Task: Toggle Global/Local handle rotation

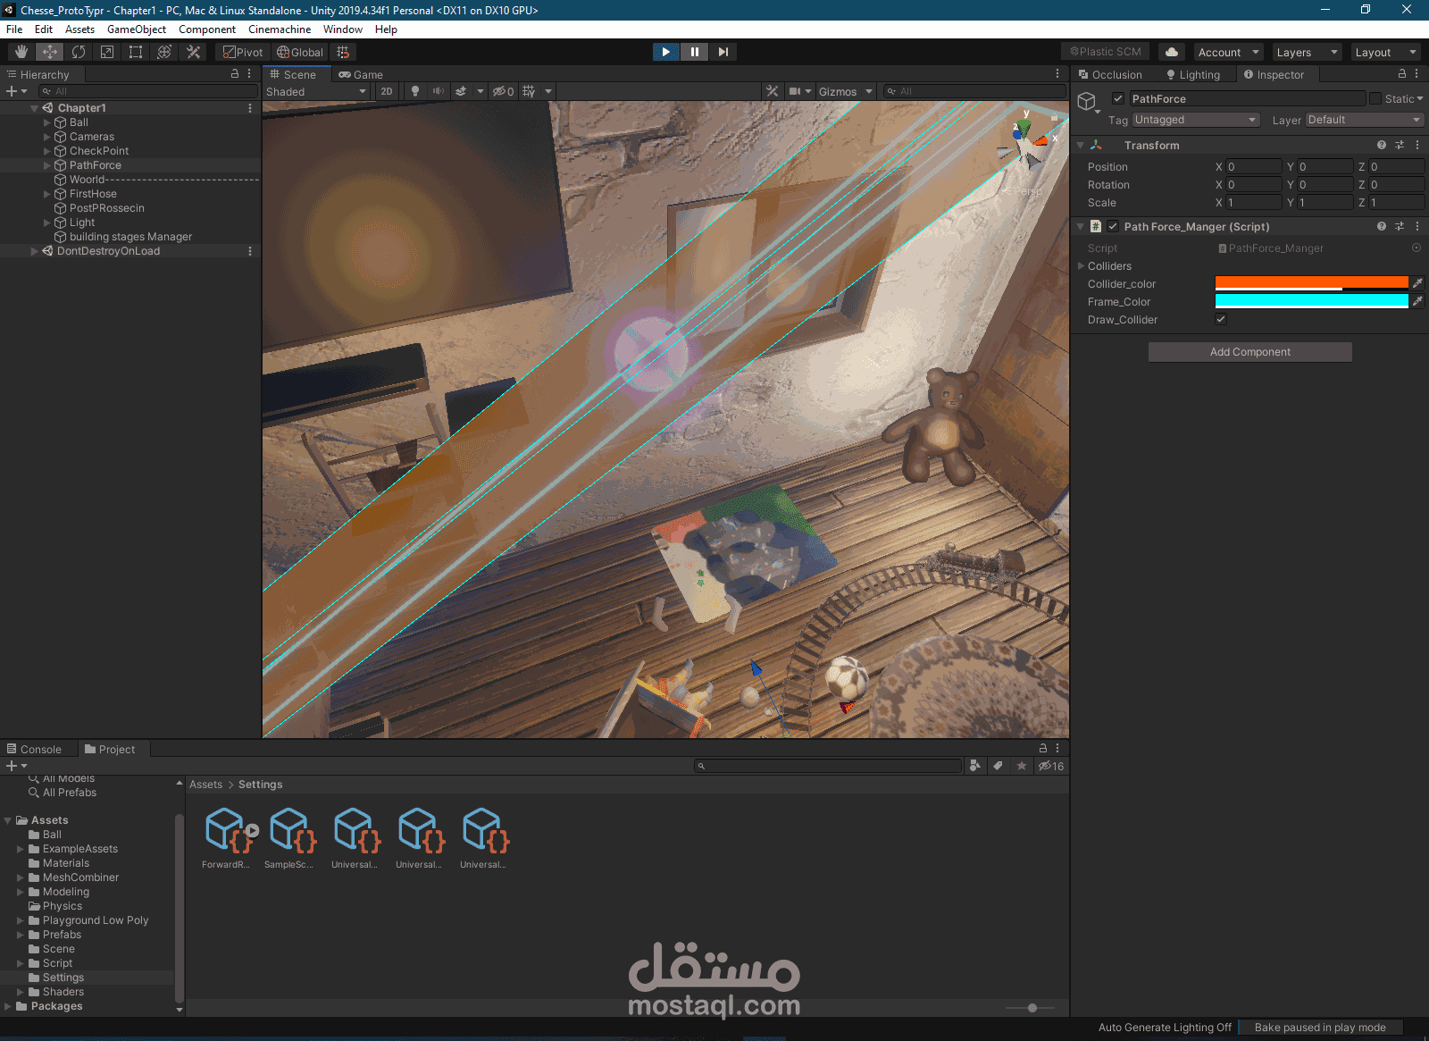Action: [300, 52]
